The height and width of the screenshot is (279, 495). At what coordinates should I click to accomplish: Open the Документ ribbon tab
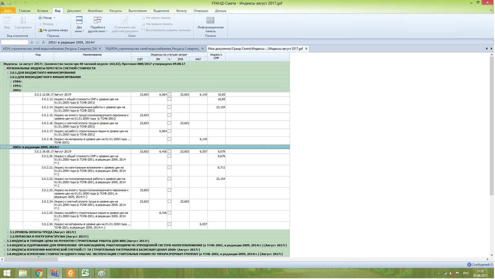click(x=74, y=11)
